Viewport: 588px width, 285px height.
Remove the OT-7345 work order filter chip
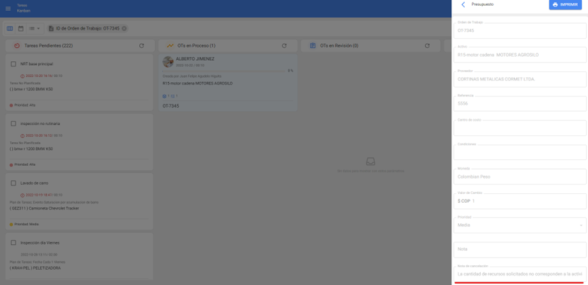pyautogui.click(x=124, y=29)
